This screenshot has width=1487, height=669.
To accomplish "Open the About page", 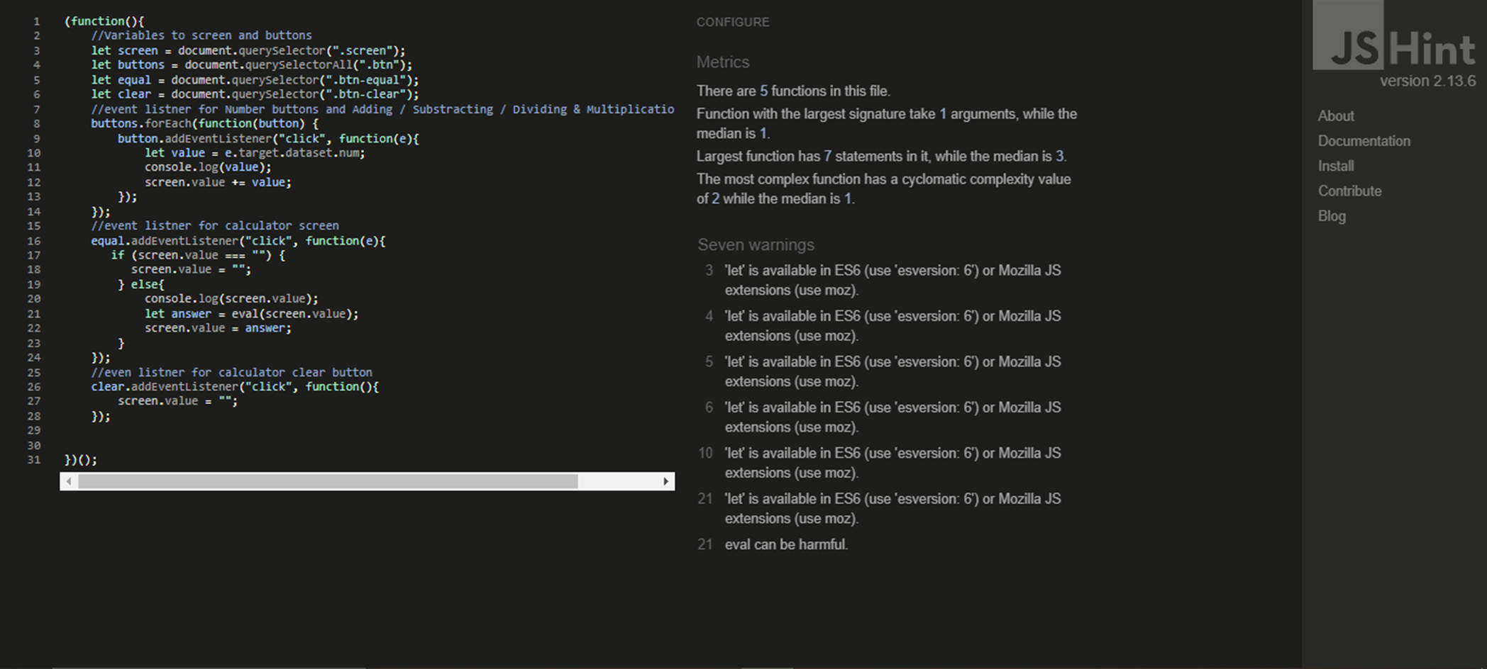I will click(x=1335, y=116).
